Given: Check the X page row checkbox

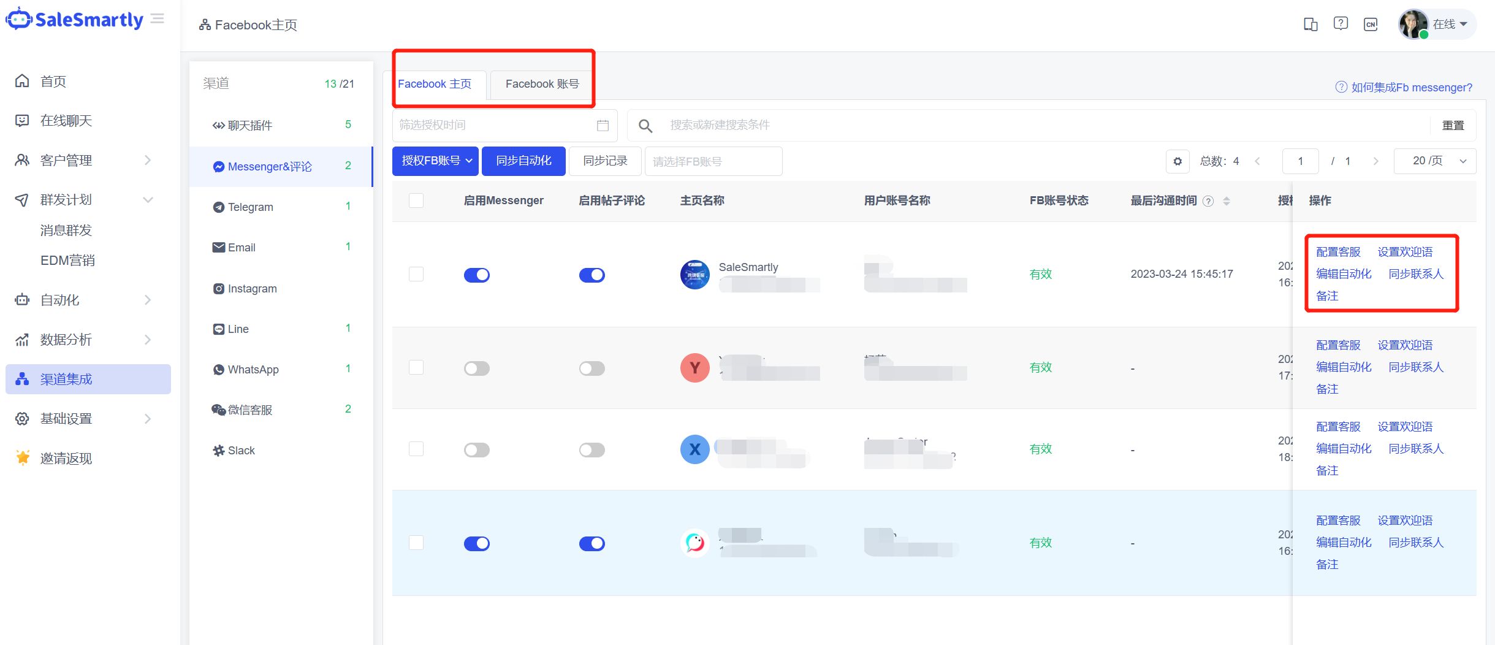Looking at the screenshot, I should pyautogui.click(x=416, y=449).
